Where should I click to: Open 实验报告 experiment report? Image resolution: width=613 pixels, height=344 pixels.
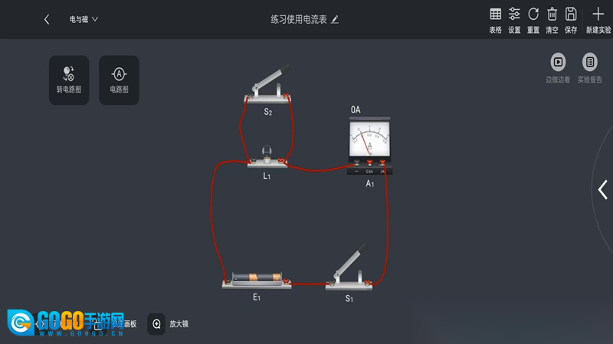(589, 68)
